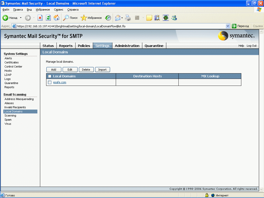The height and width of the screenshot is (198, 264).
Task: Click the browser Stop icon
Action: [x=40, y=18]
